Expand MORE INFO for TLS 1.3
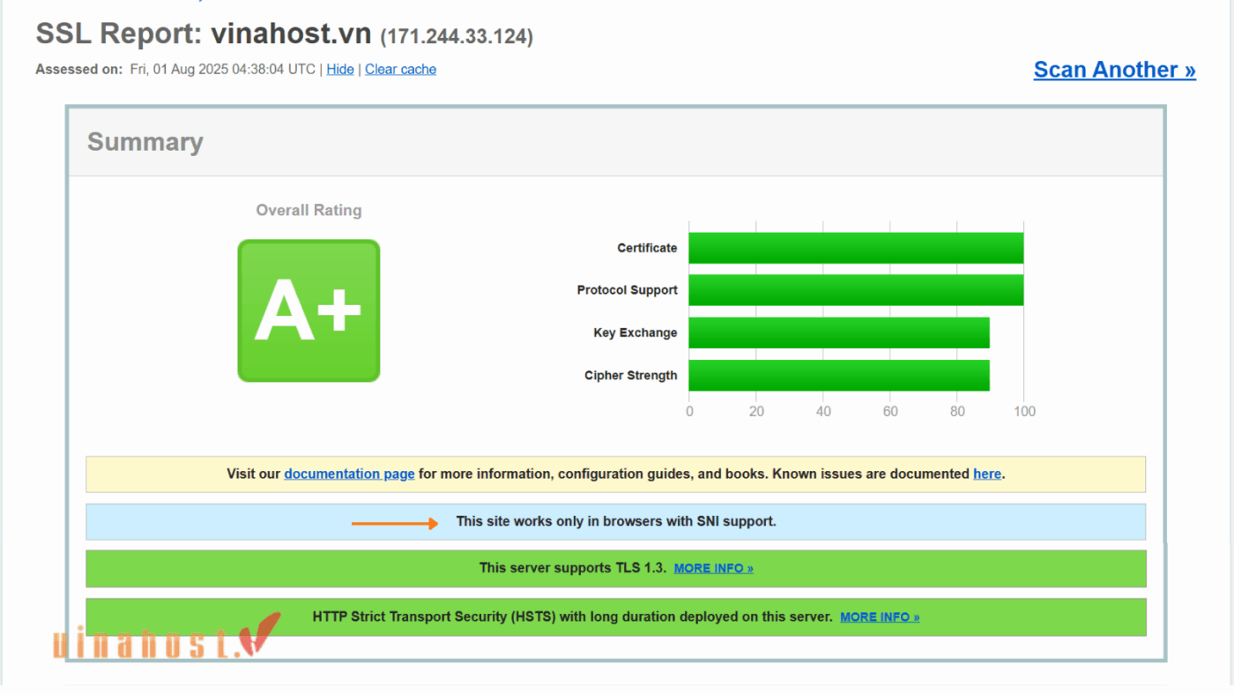1234x695 pixels. pyautogui.click(x=713, y=568)
